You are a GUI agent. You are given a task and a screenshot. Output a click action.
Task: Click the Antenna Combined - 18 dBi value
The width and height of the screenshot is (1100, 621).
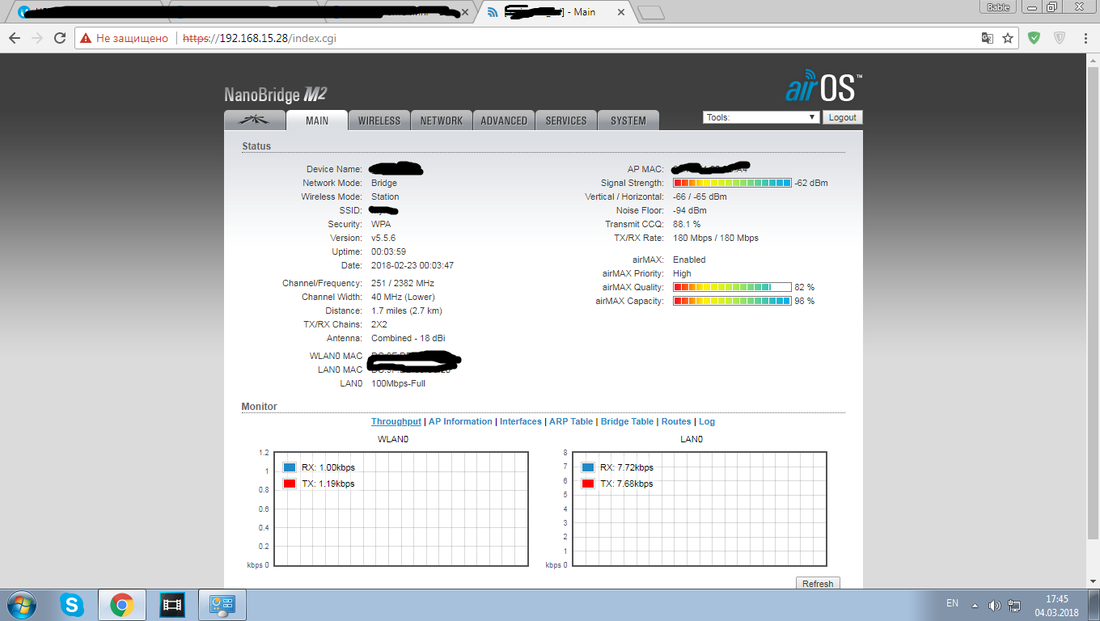[x=408, y=338]
